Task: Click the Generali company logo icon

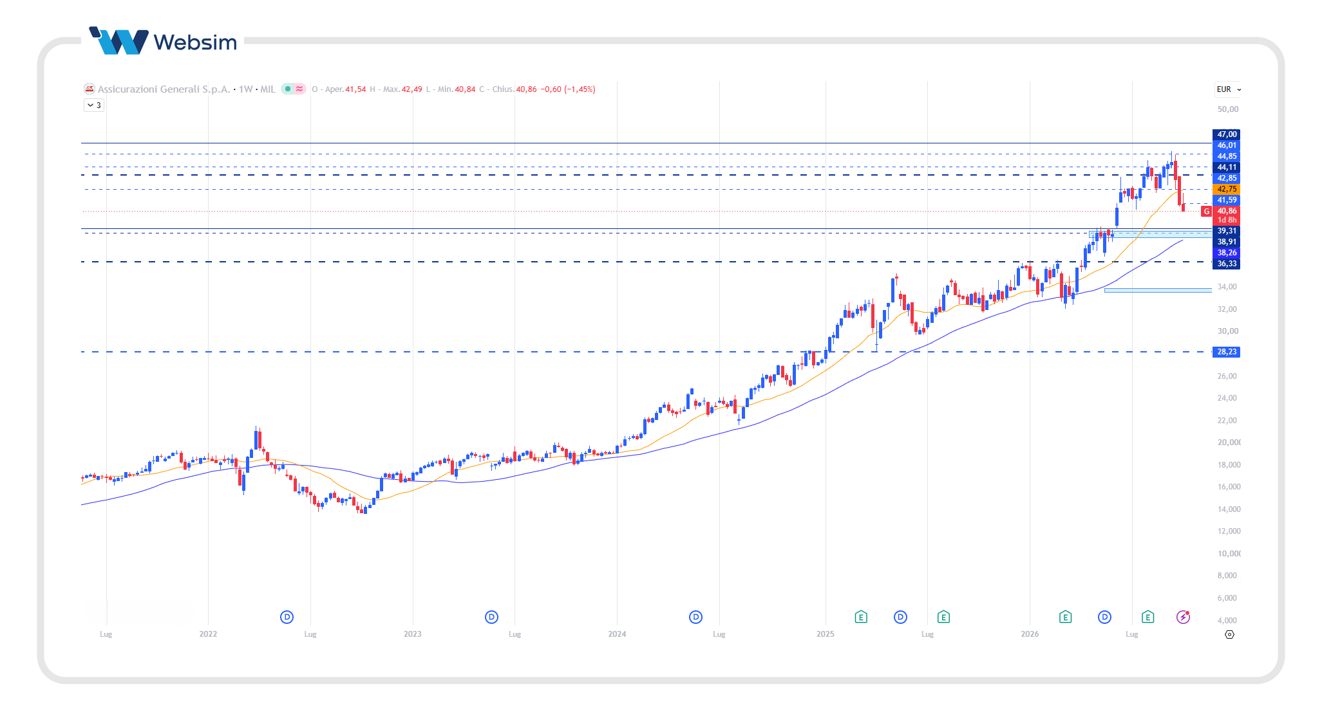Action: pyautogui.click(x=90, y=89)
